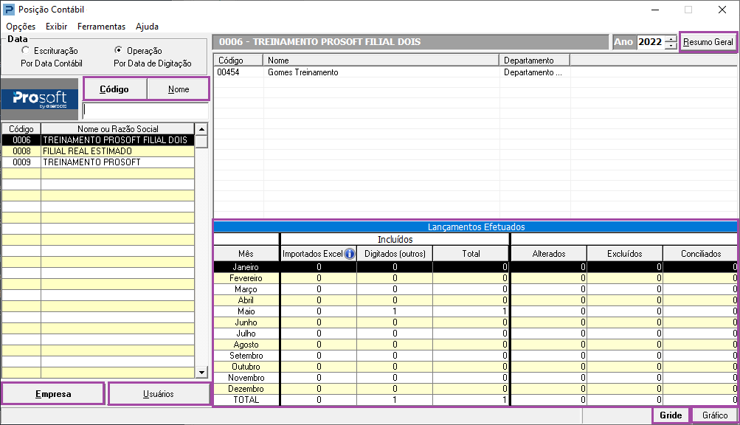The width and height of the screenshot is (740, 425).
Task: Select company row 0009 TREINAMENTO PROSOFT
Action: tap(98, 162)
